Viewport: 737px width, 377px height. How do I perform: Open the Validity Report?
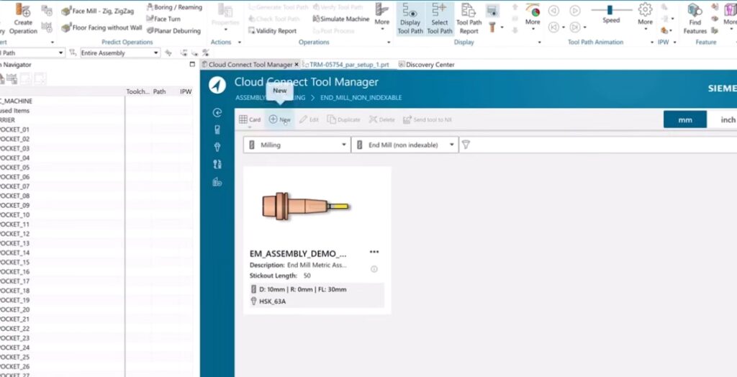(272, 31)
